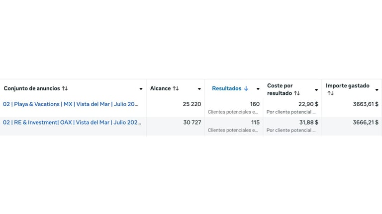Select the 31,88 $ cost per result

point(308,122)
